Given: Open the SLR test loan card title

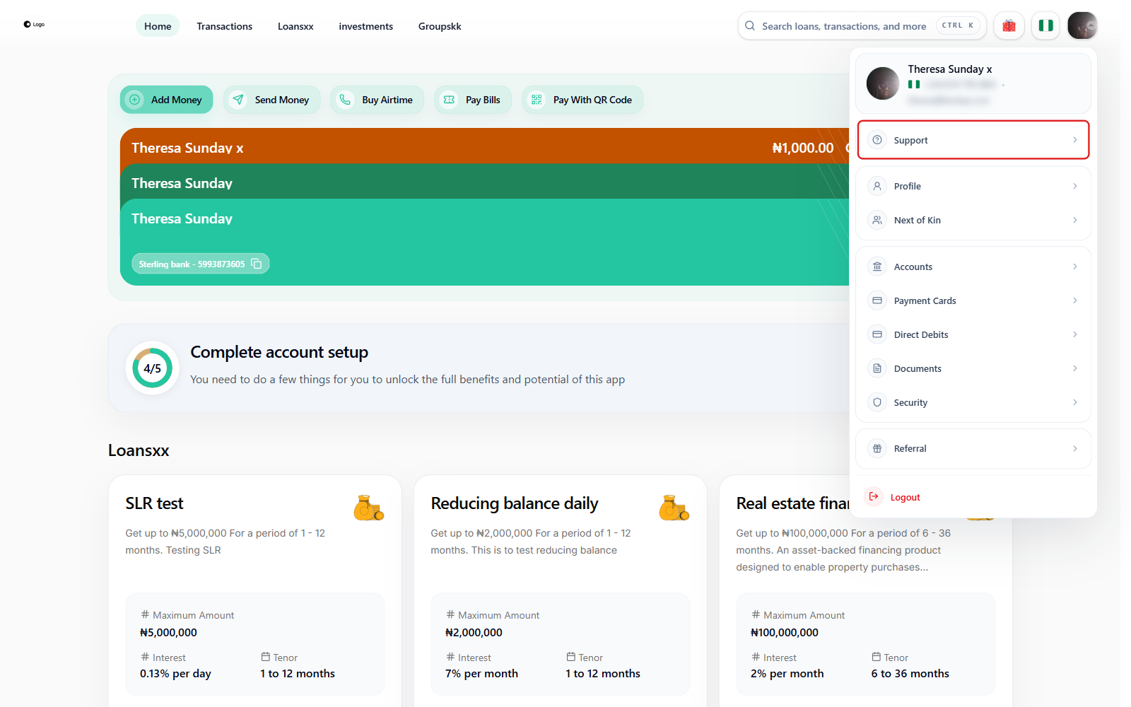Looking at the screenshot, I should (x=154, y=503).
